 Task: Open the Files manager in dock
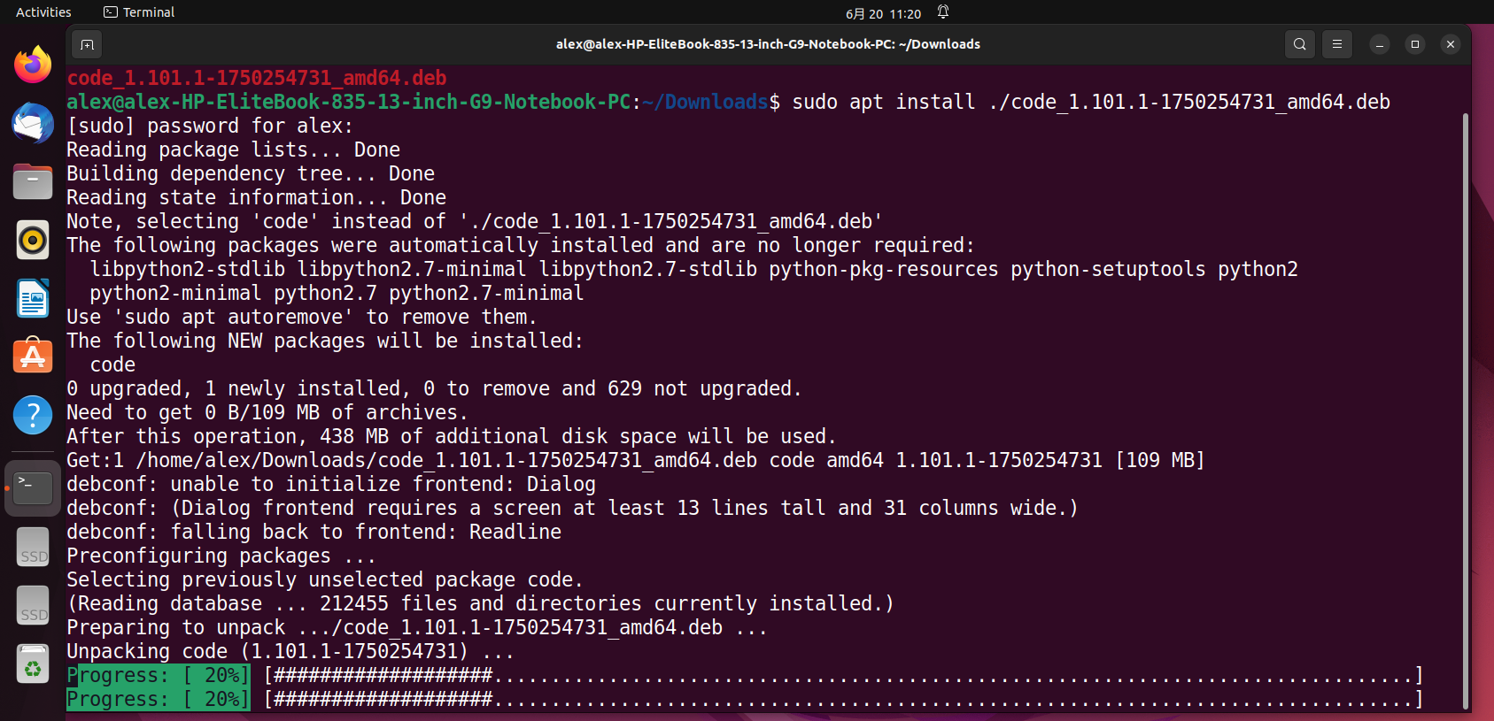pyautogui.click(x=33, y=181)
